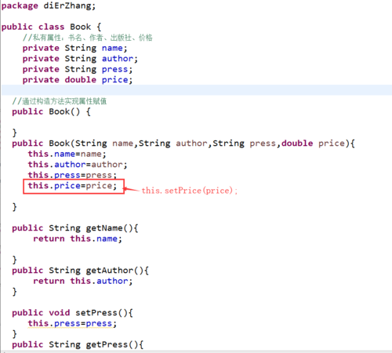Click 'public String getName(){' line
This screenshot has height=353, width=392.
click(75, 228)
